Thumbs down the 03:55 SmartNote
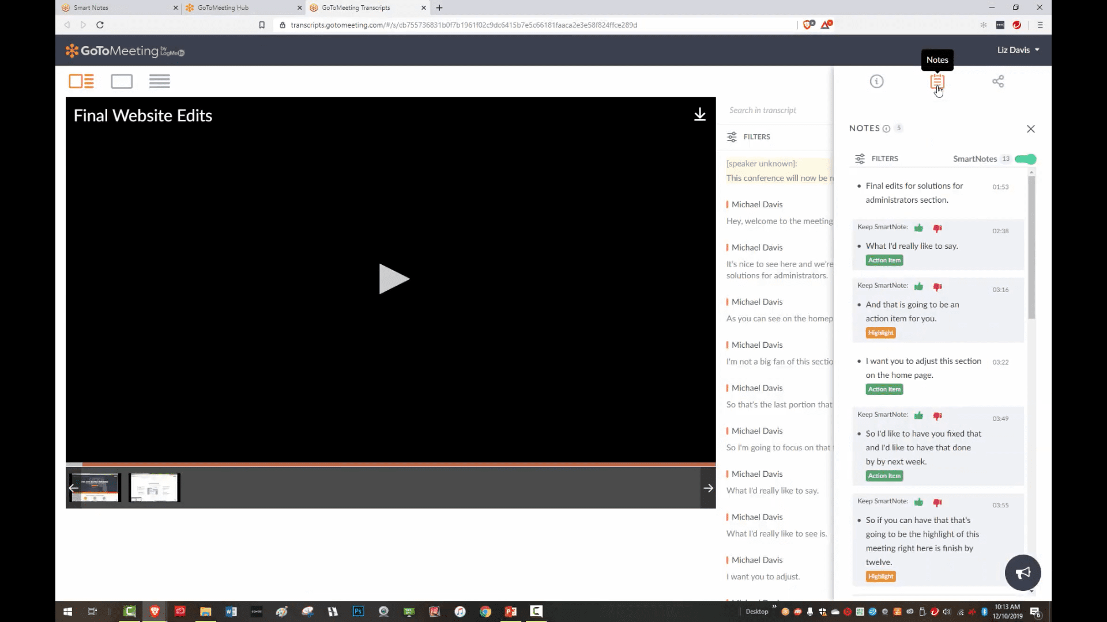1107x622 pixels. 937,502
